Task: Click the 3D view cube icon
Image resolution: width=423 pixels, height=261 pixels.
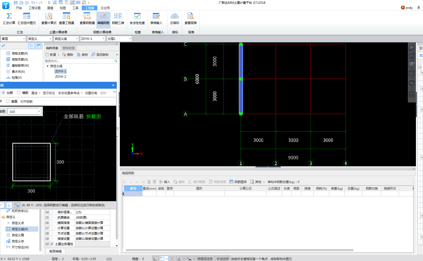Action: [x=412, y=56]
